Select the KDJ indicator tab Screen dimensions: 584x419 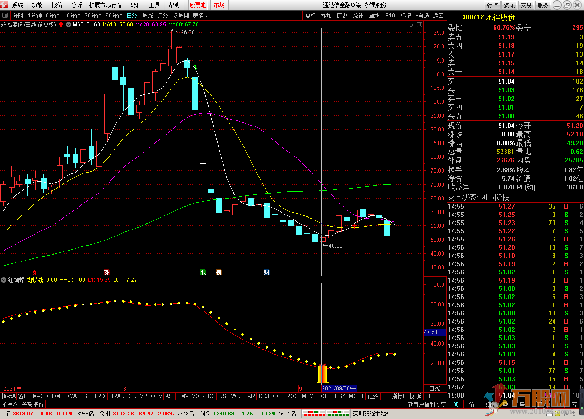pos(263,396)
